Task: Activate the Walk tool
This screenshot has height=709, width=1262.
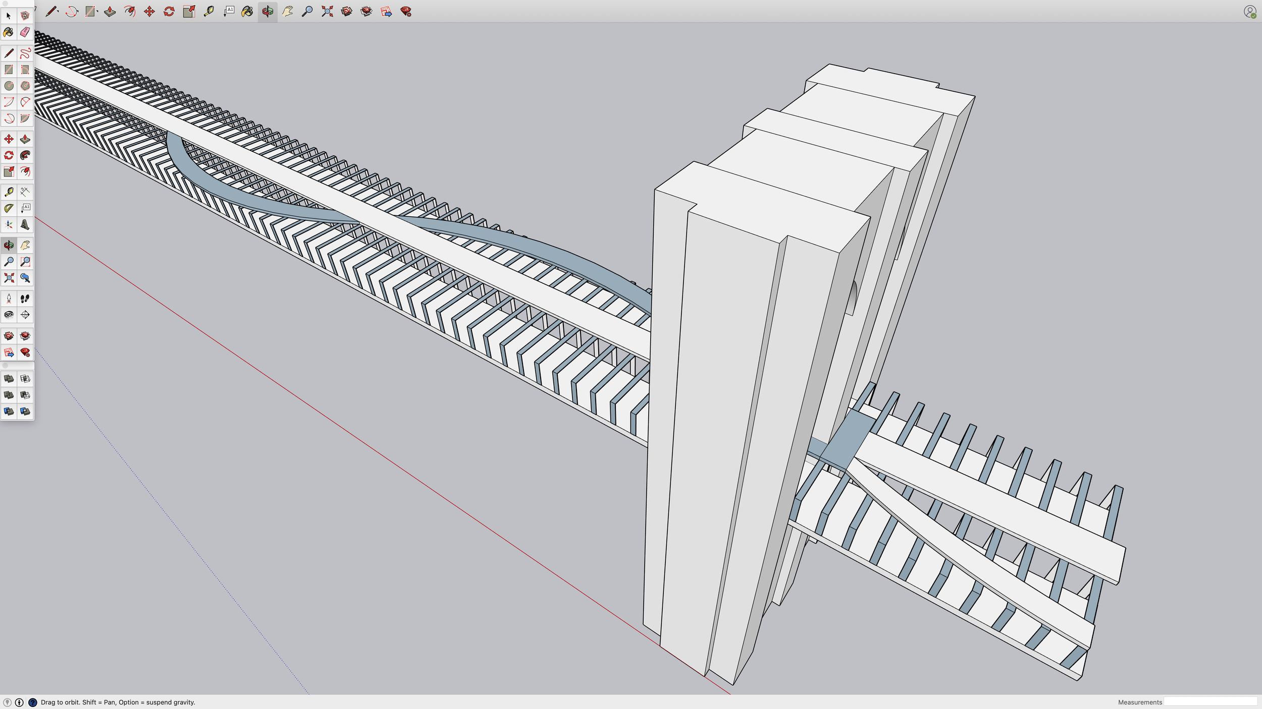Action: click(x=25, y=299)
